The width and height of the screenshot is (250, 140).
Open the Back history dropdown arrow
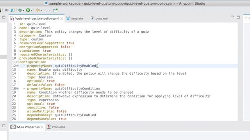pyautogui.click(x=41, y=10)
